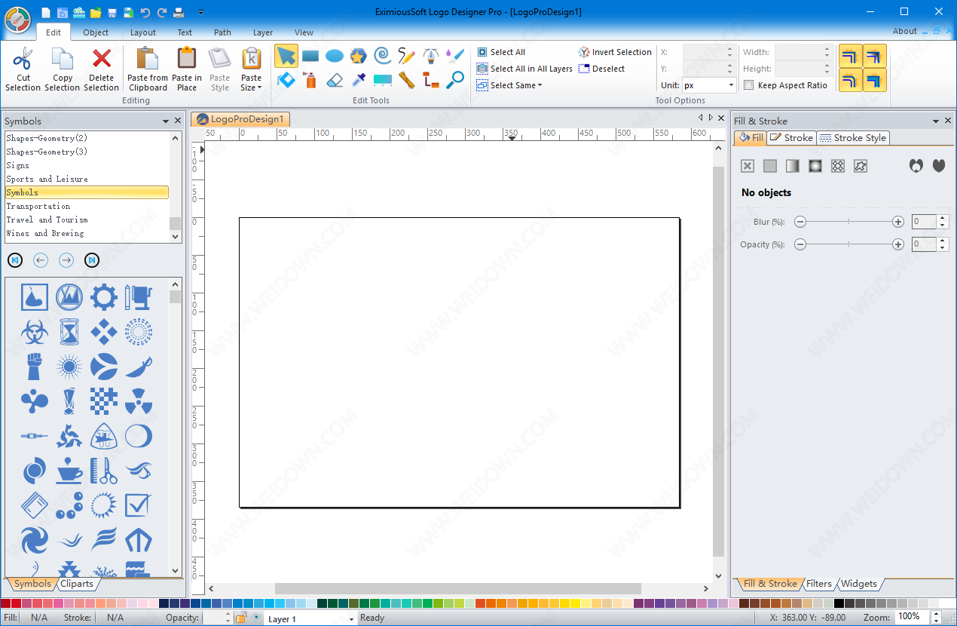Viewport: 957px width, 626px height.
Task: Activate the Eraser tool
Action: coord(335,79)
